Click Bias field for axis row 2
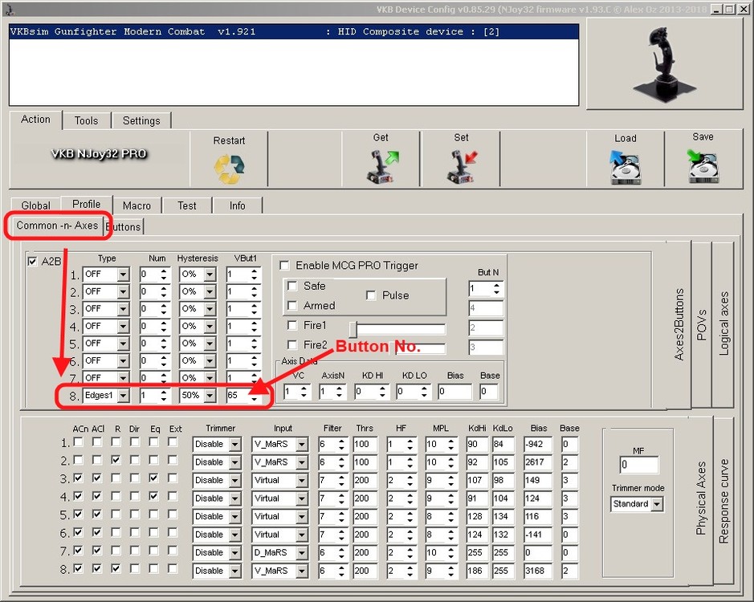754x602 pixels. point(538,462)
